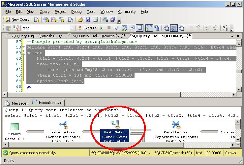Toggle Include Actual Execution Plan
Image resolution: width=244 pixels, height=165 pixels.
(x=149, y=28)
